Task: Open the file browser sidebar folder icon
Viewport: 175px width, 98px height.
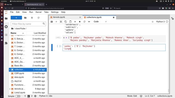Action: (x=6, y=19)
